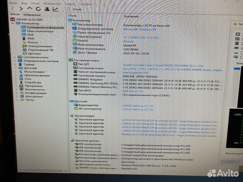Open the Internet Explorer version link
Screen dimensions: 243x182
141,37
